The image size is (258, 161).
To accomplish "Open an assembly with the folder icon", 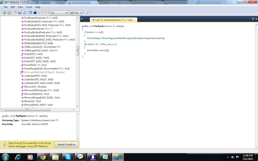I will coord(15,12).
